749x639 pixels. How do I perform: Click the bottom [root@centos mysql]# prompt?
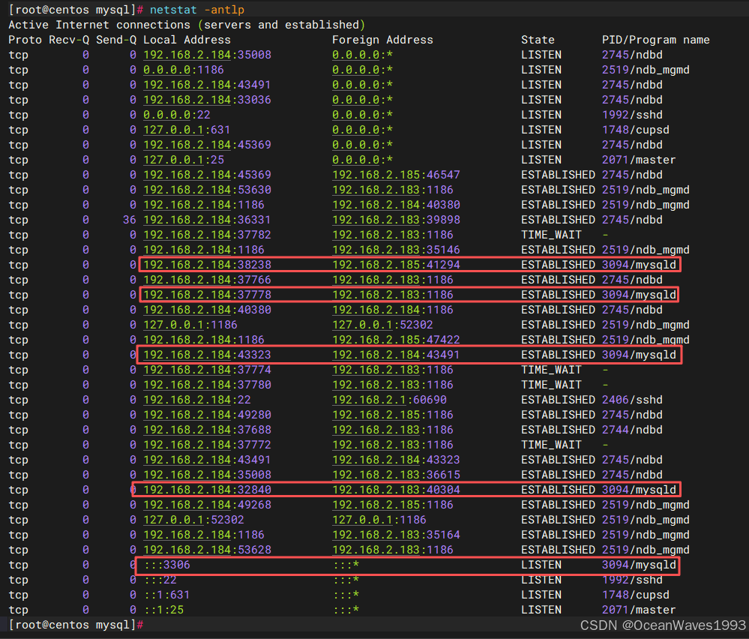76,625
